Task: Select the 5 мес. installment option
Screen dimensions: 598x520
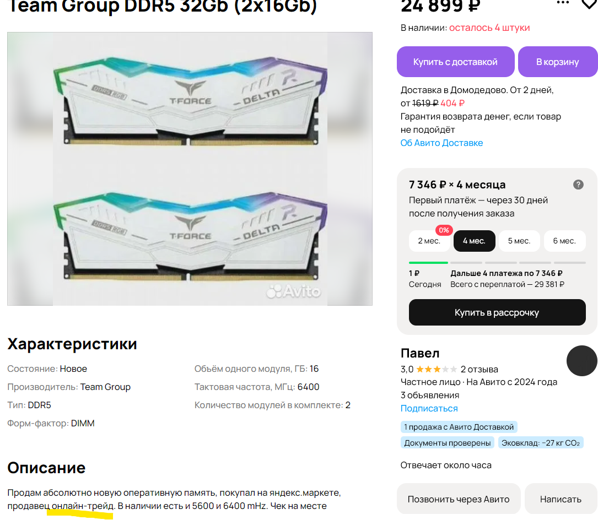Action: [519, 241]
